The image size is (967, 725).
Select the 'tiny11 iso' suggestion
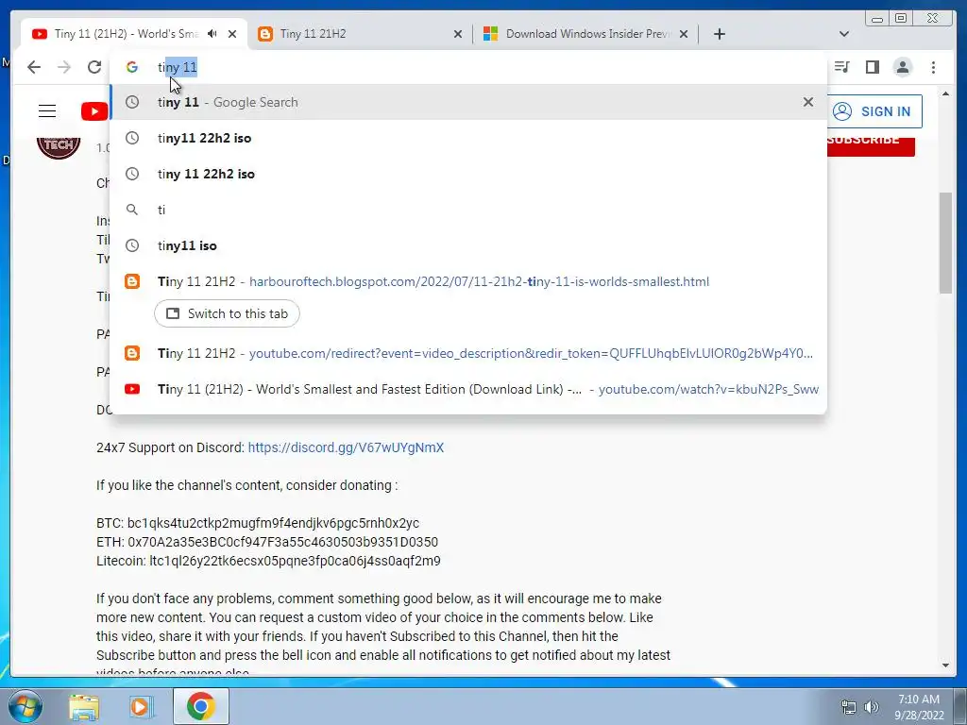(468, 245)
